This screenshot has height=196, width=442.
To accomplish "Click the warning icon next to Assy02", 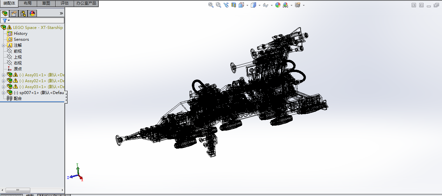I will click(x=15, y=81).
